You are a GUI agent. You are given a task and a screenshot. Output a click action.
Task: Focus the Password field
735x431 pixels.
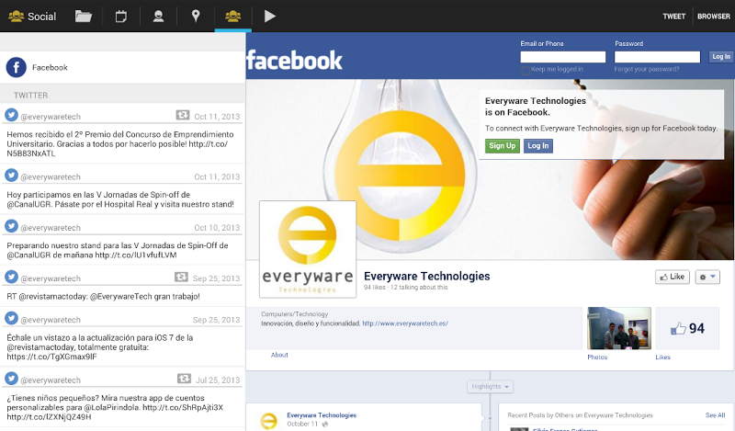click(x=657, y=57)
